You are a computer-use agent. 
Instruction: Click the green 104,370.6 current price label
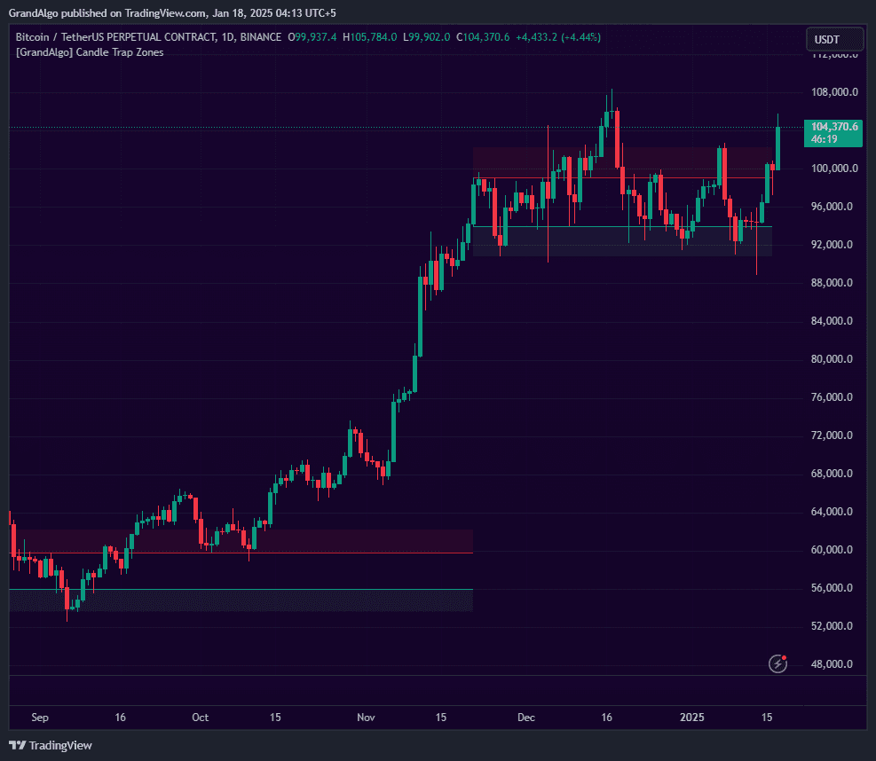(833, 127)
